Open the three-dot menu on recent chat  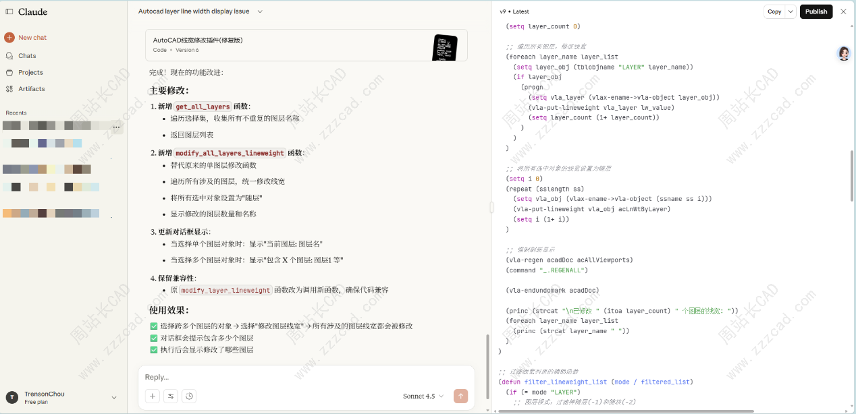point(117,127)
